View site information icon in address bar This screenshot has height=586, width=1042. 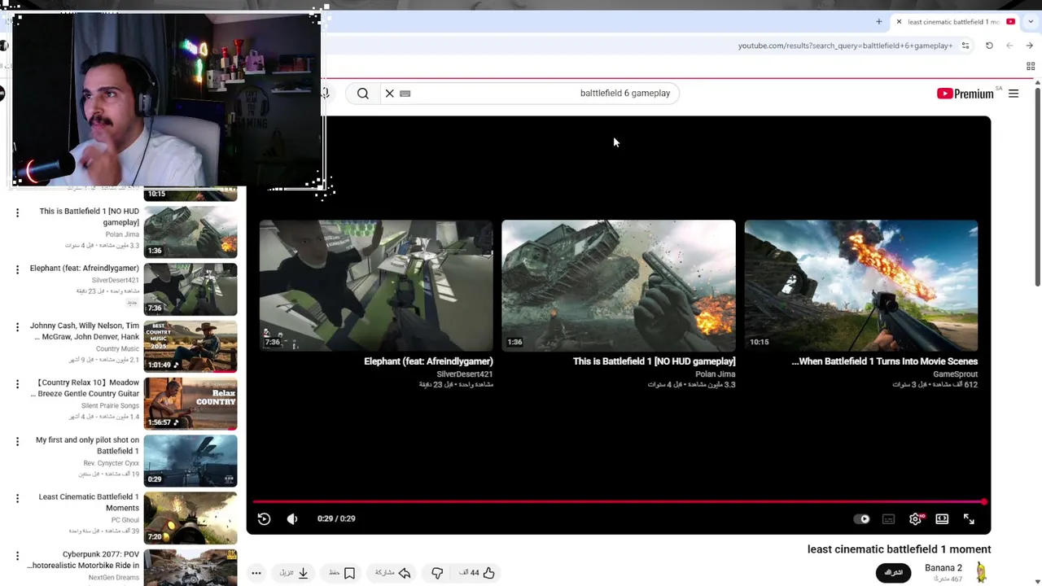pyautogui.click(x=965, y=46)
